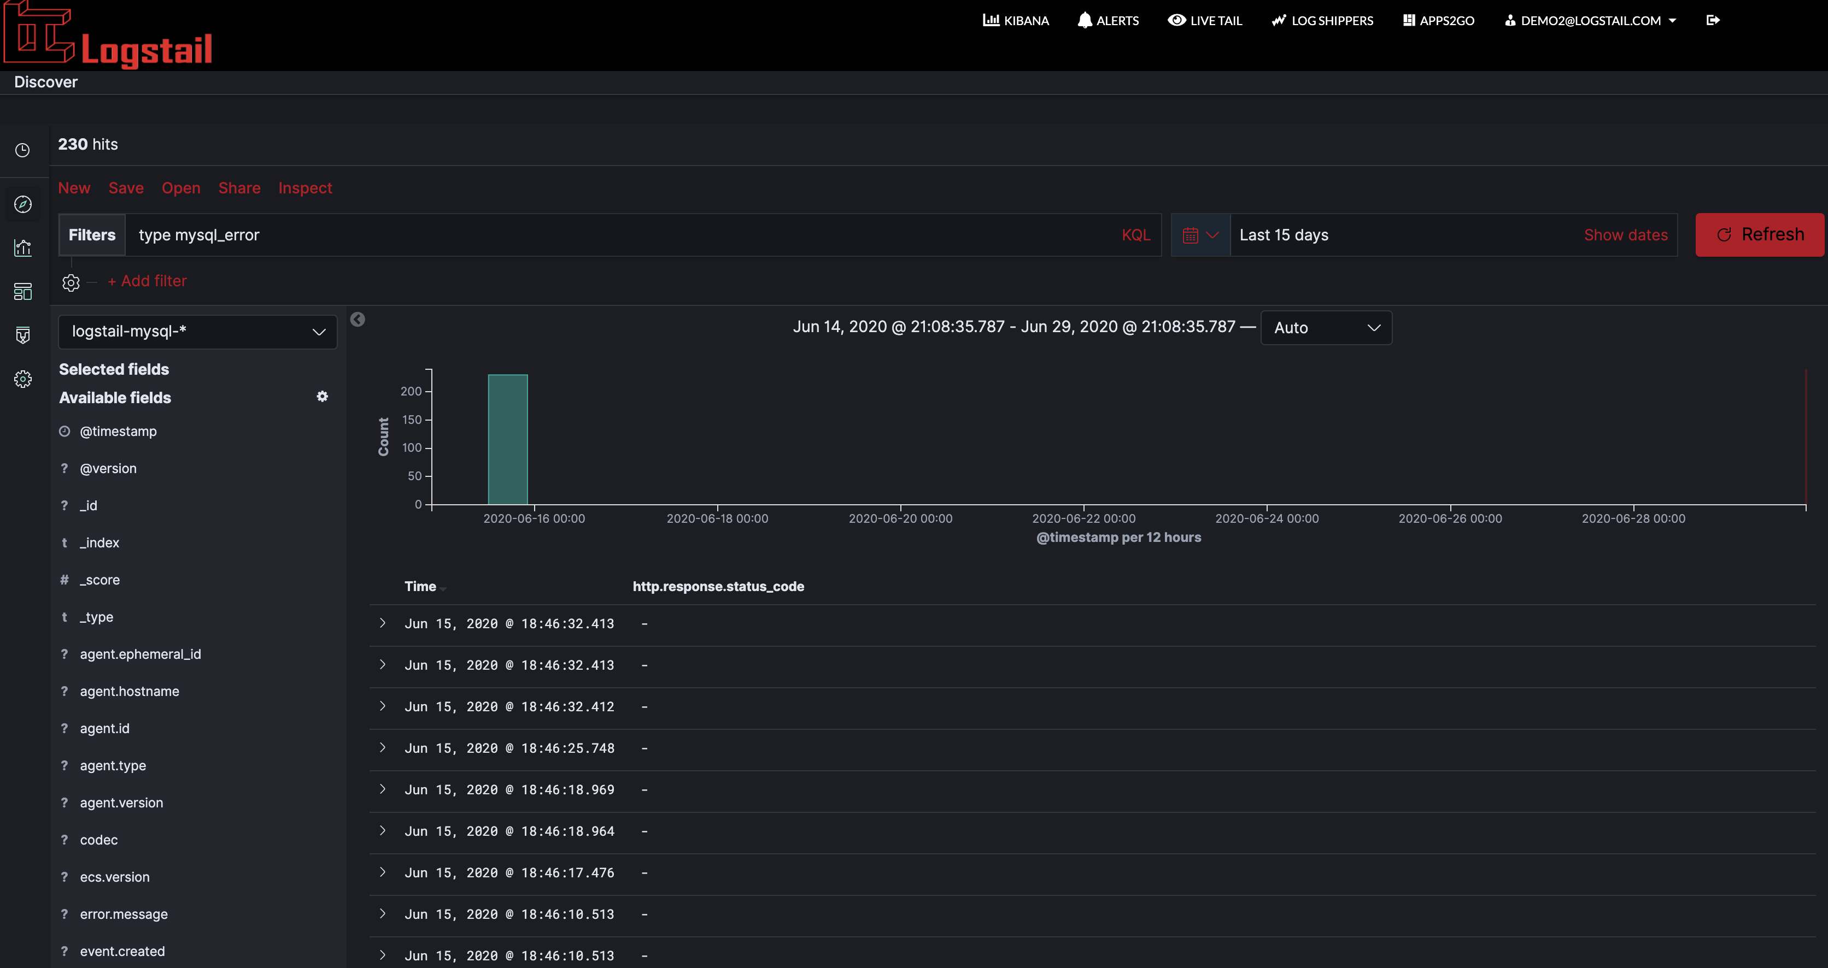
Task: Click the Add filter link
Action: [x=147, y=281]
